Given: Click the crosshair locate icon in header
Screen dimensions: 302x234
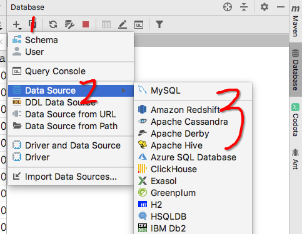Looking at the screenshot, I should [x=228, y=7].
